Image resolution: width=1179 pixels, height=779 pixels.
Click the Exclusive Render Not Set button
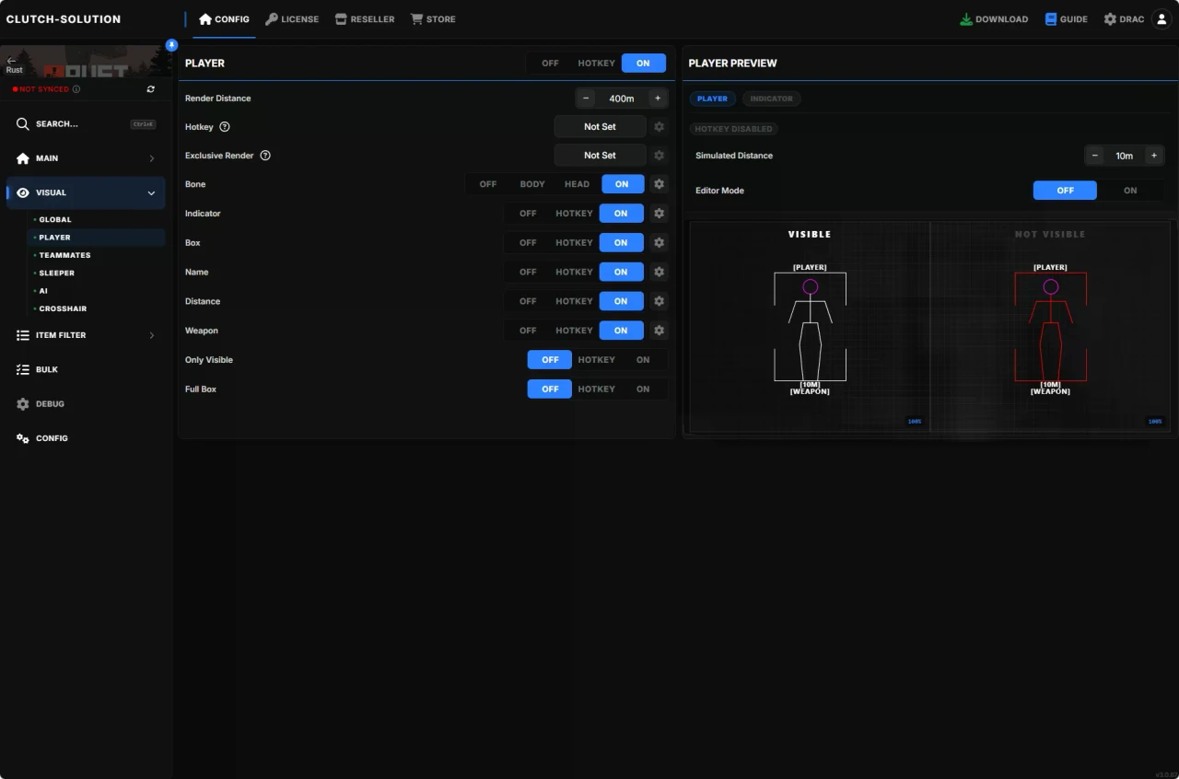(x=600, y=156)
